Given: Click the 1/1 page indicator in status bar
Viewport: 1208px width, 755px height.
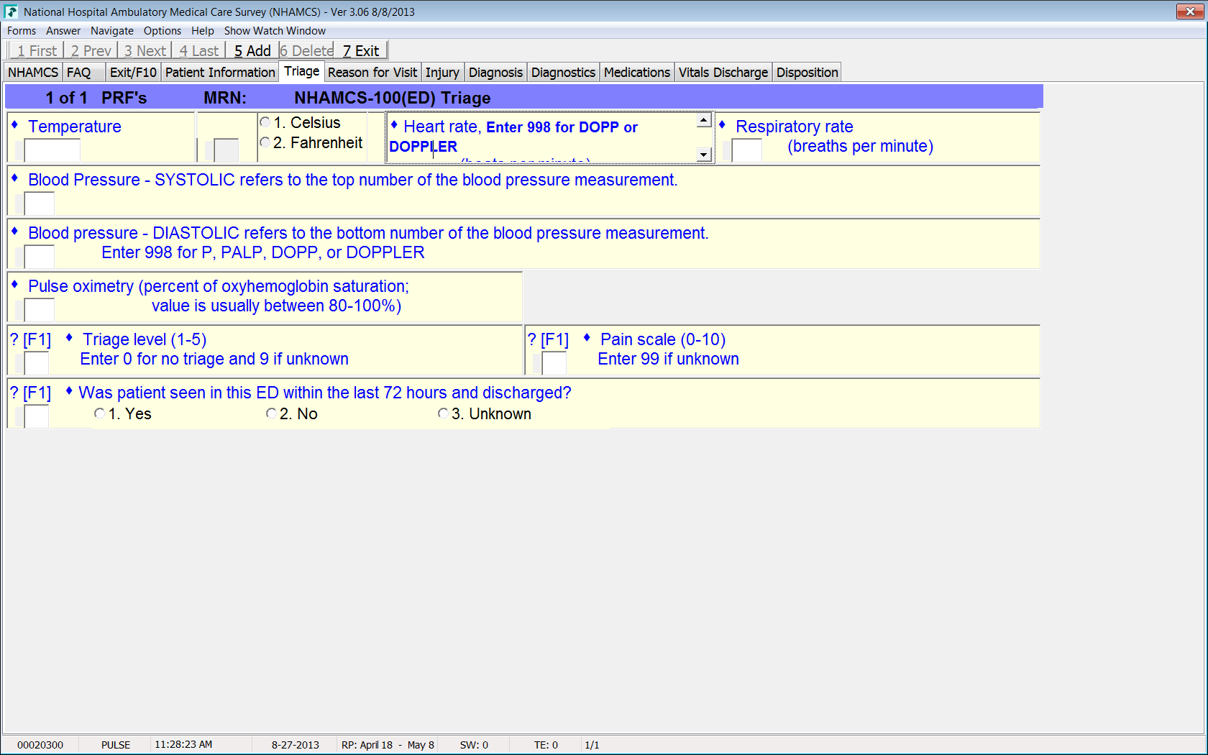Looking at the screenshot, I should click(x=592, y=745).
